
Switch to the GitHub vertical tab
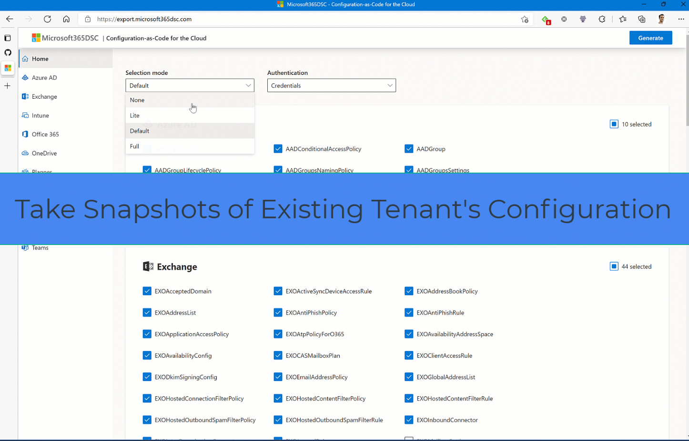tap(8, 52)
